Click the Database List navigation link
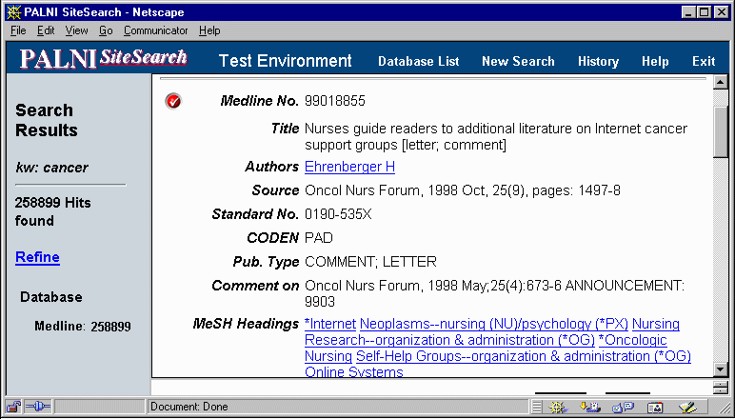The height and width of the screenshot is (419, 735). [x=418, y=61]
